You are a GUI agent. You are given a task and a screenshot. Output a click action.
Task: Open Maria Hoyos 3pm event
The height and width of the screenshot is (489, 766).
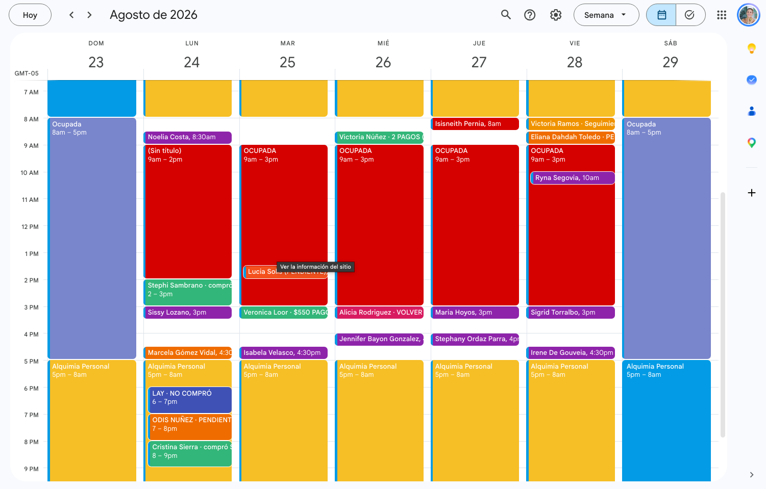pos(475,313)
